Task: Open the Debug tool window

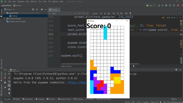Action: pos(40,99)
